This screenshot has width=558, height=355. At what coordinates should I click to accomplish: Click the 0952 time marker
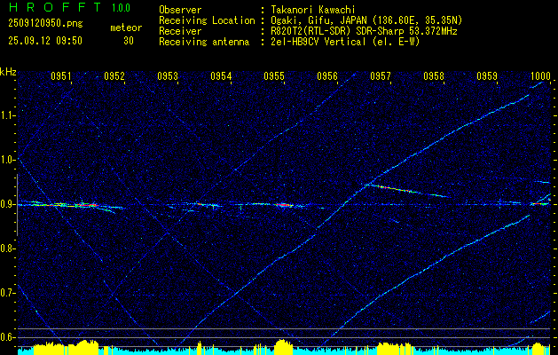coord(114,75)
